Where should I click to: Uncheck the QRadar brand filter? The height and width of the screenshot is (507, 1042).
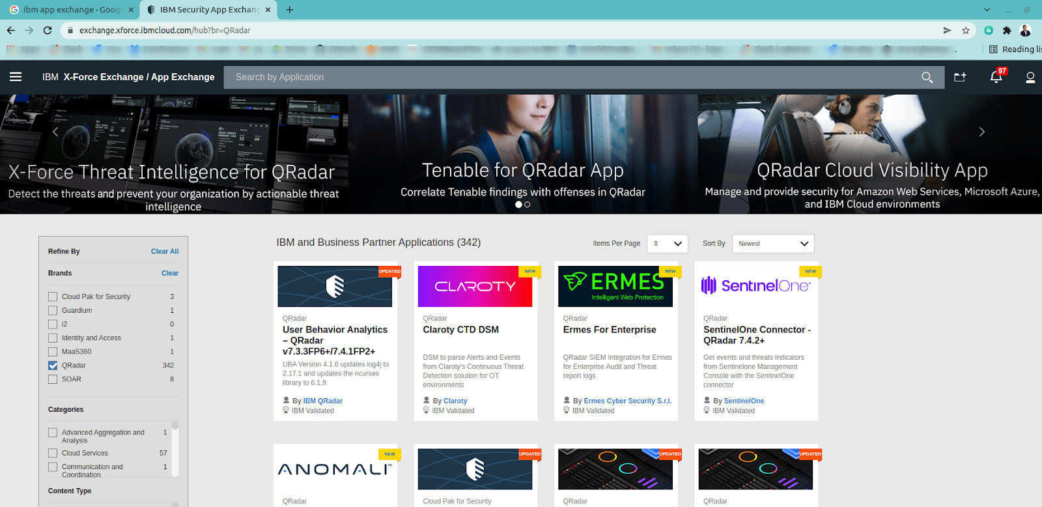click(53, 365)
